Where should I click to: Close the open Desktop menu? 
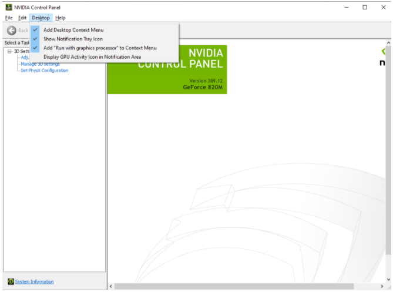(41, 18)
